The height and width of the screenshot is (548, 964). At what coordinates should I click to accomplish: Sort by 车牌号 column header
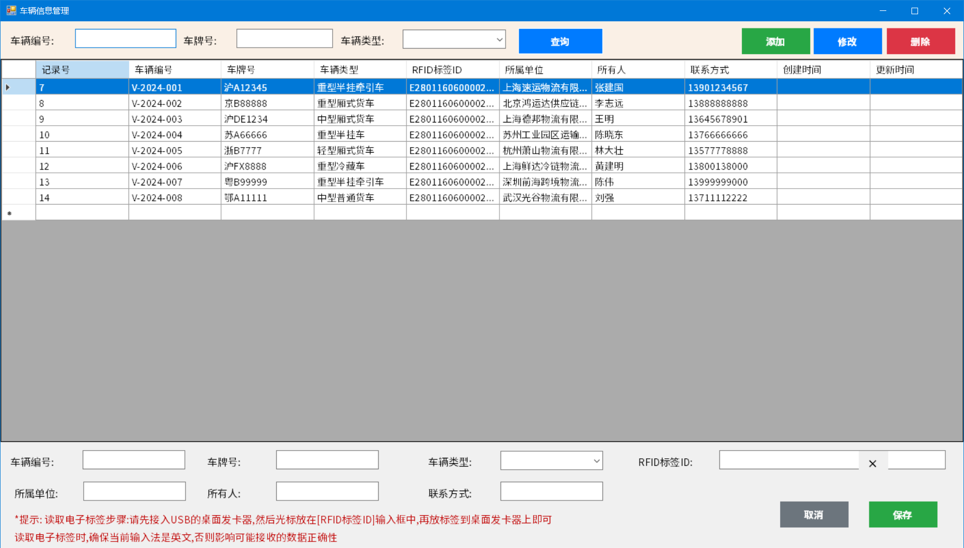tap(268, 70)
